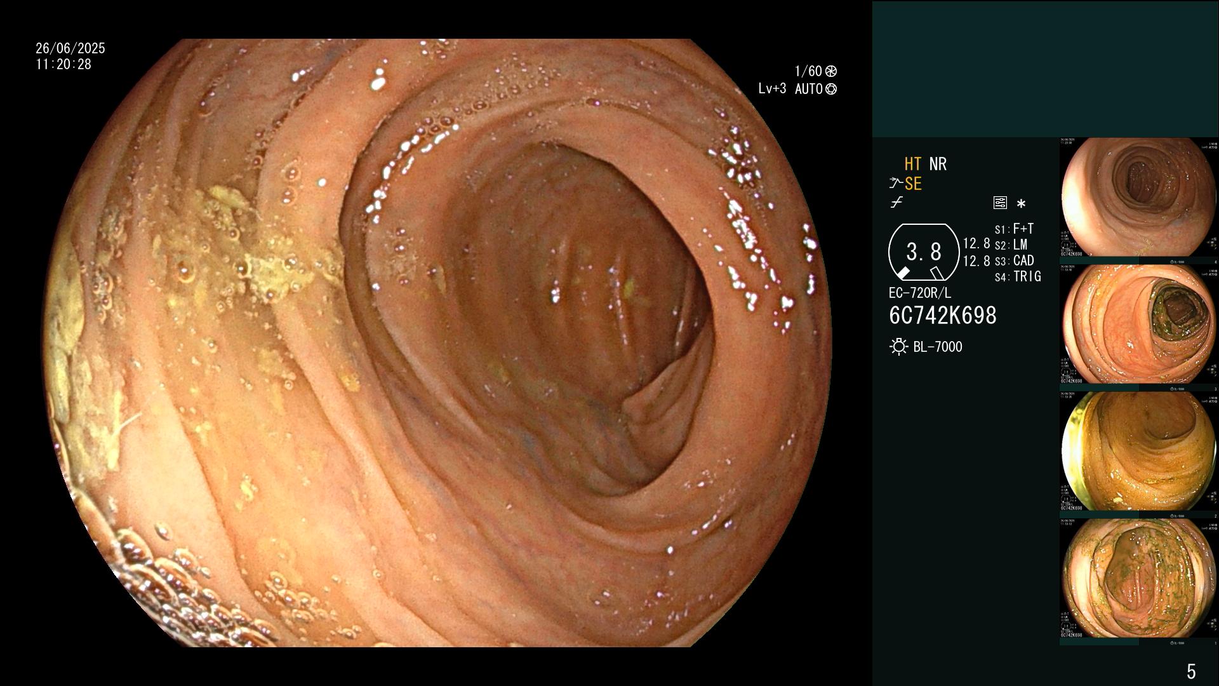Open the third thumbnail with yellow-tinted mucosa
1219x686 pixels.
pos(1139,452)
